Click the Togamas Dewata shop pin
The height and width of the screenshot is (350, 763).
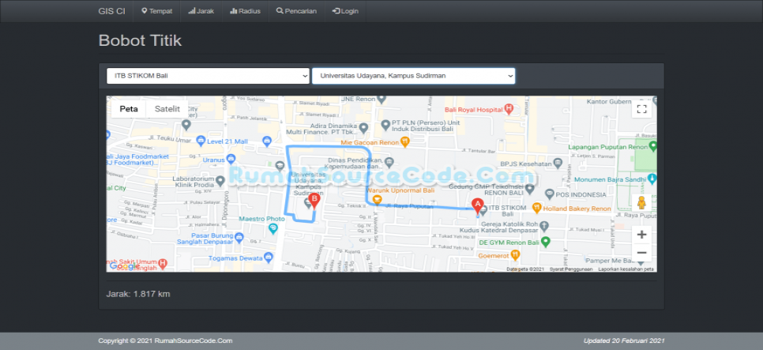(268, 258)
